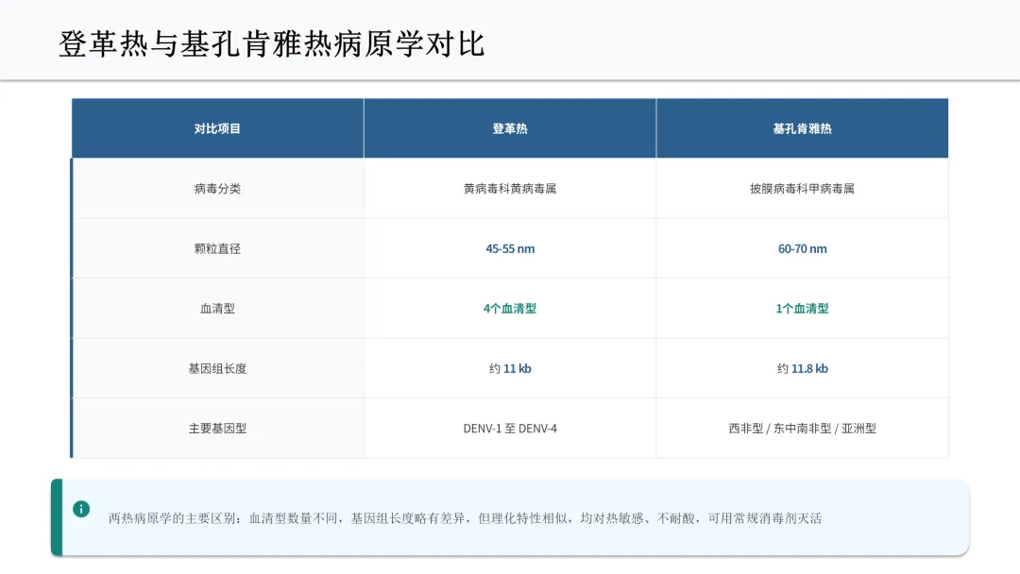Click the 45-55 nm value

510,248
